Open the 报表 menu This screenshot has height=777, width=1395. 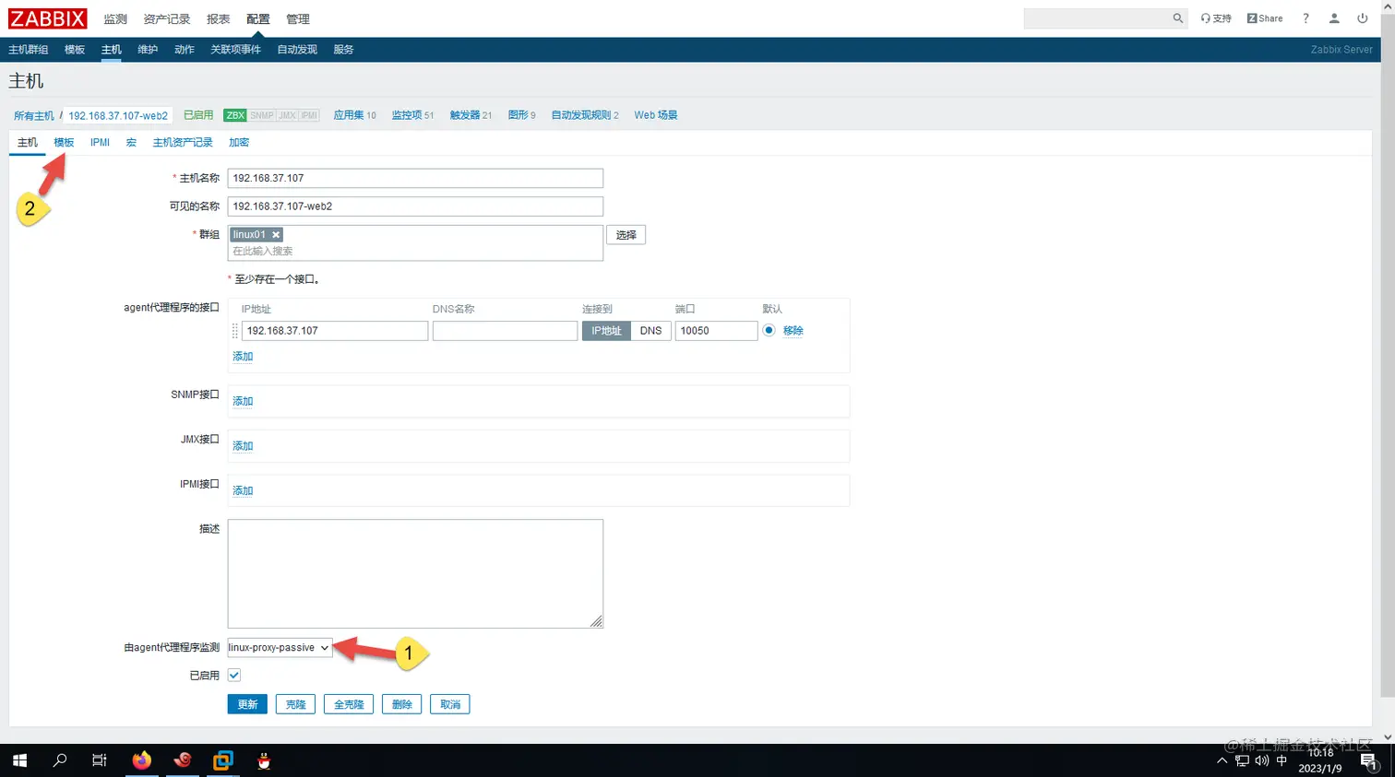pyautogui.click(x=219, y=18)
